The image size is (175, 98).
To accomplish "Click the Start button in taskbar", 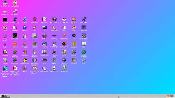I will pyautogui.click(x=5, y=96).
